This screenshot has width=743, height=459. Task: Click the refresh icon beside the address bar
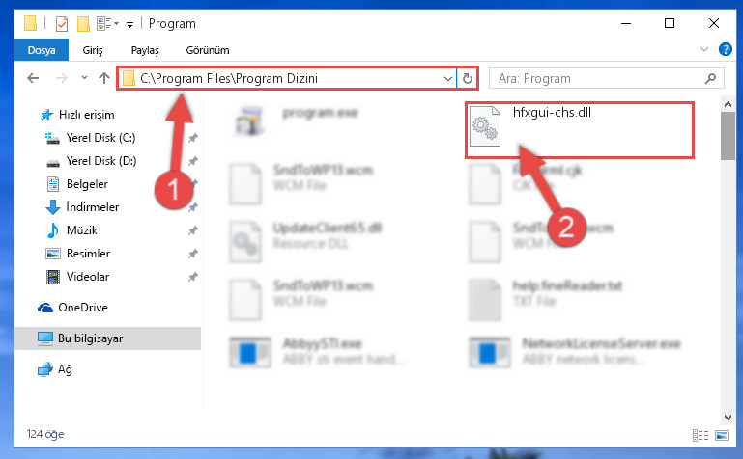click(468, 78)
